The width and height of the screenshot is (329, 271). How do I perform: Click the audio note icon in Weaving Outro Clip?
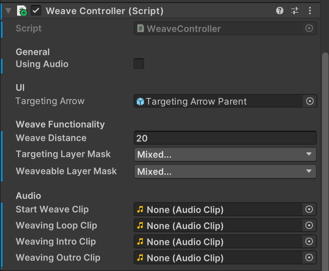click(x=140, y=257)
